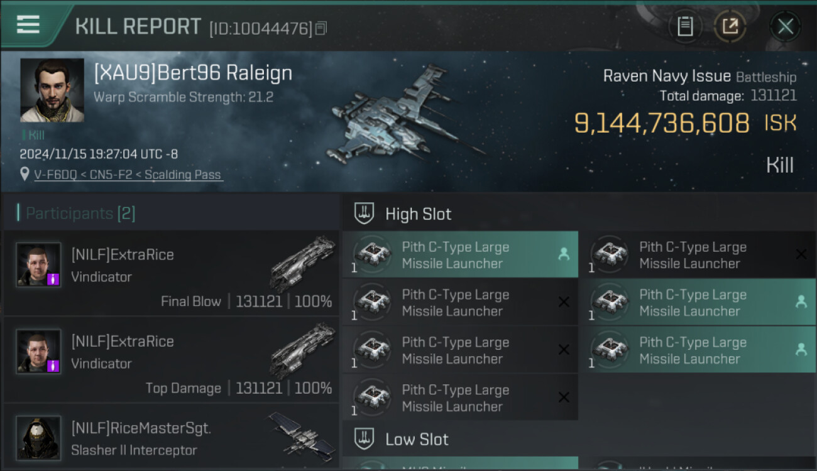The height and width of the screenshot is (471, 817).
Task: Click the High Slot shield icon
Action: tap(364, 214)
